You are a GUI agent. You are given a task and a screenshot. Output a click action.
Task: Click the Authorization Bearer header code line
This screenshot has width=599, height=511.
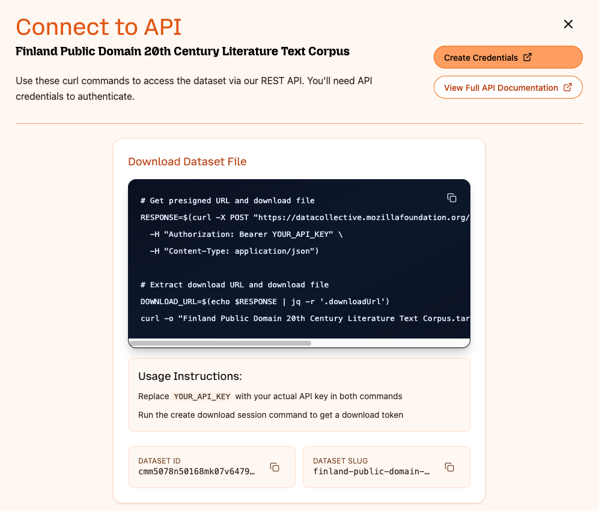[246, 234]
